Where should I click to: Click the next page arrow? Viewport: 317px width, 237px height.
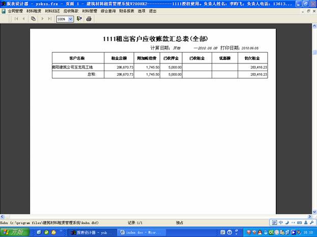tap(42, 19)
